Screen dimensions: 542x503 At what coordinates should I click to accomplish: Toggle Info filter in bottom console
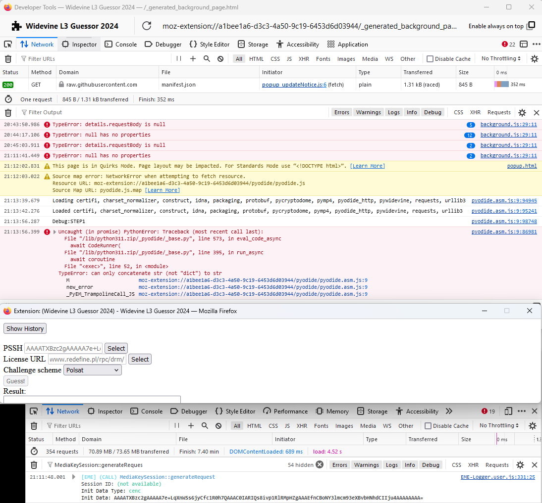point(410,465)
